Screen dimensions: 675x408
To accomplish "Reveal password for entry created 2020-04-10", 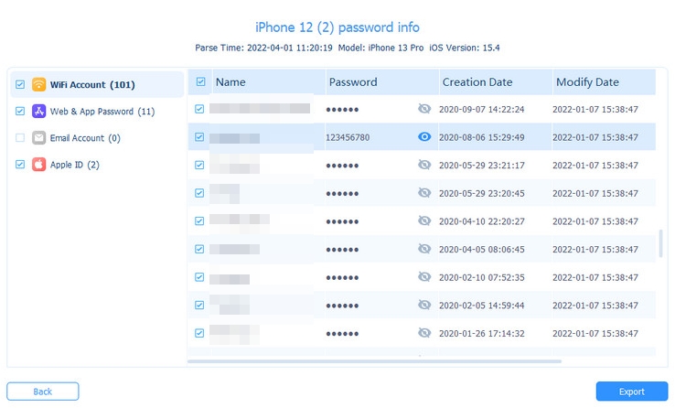I will coord(423,221).
